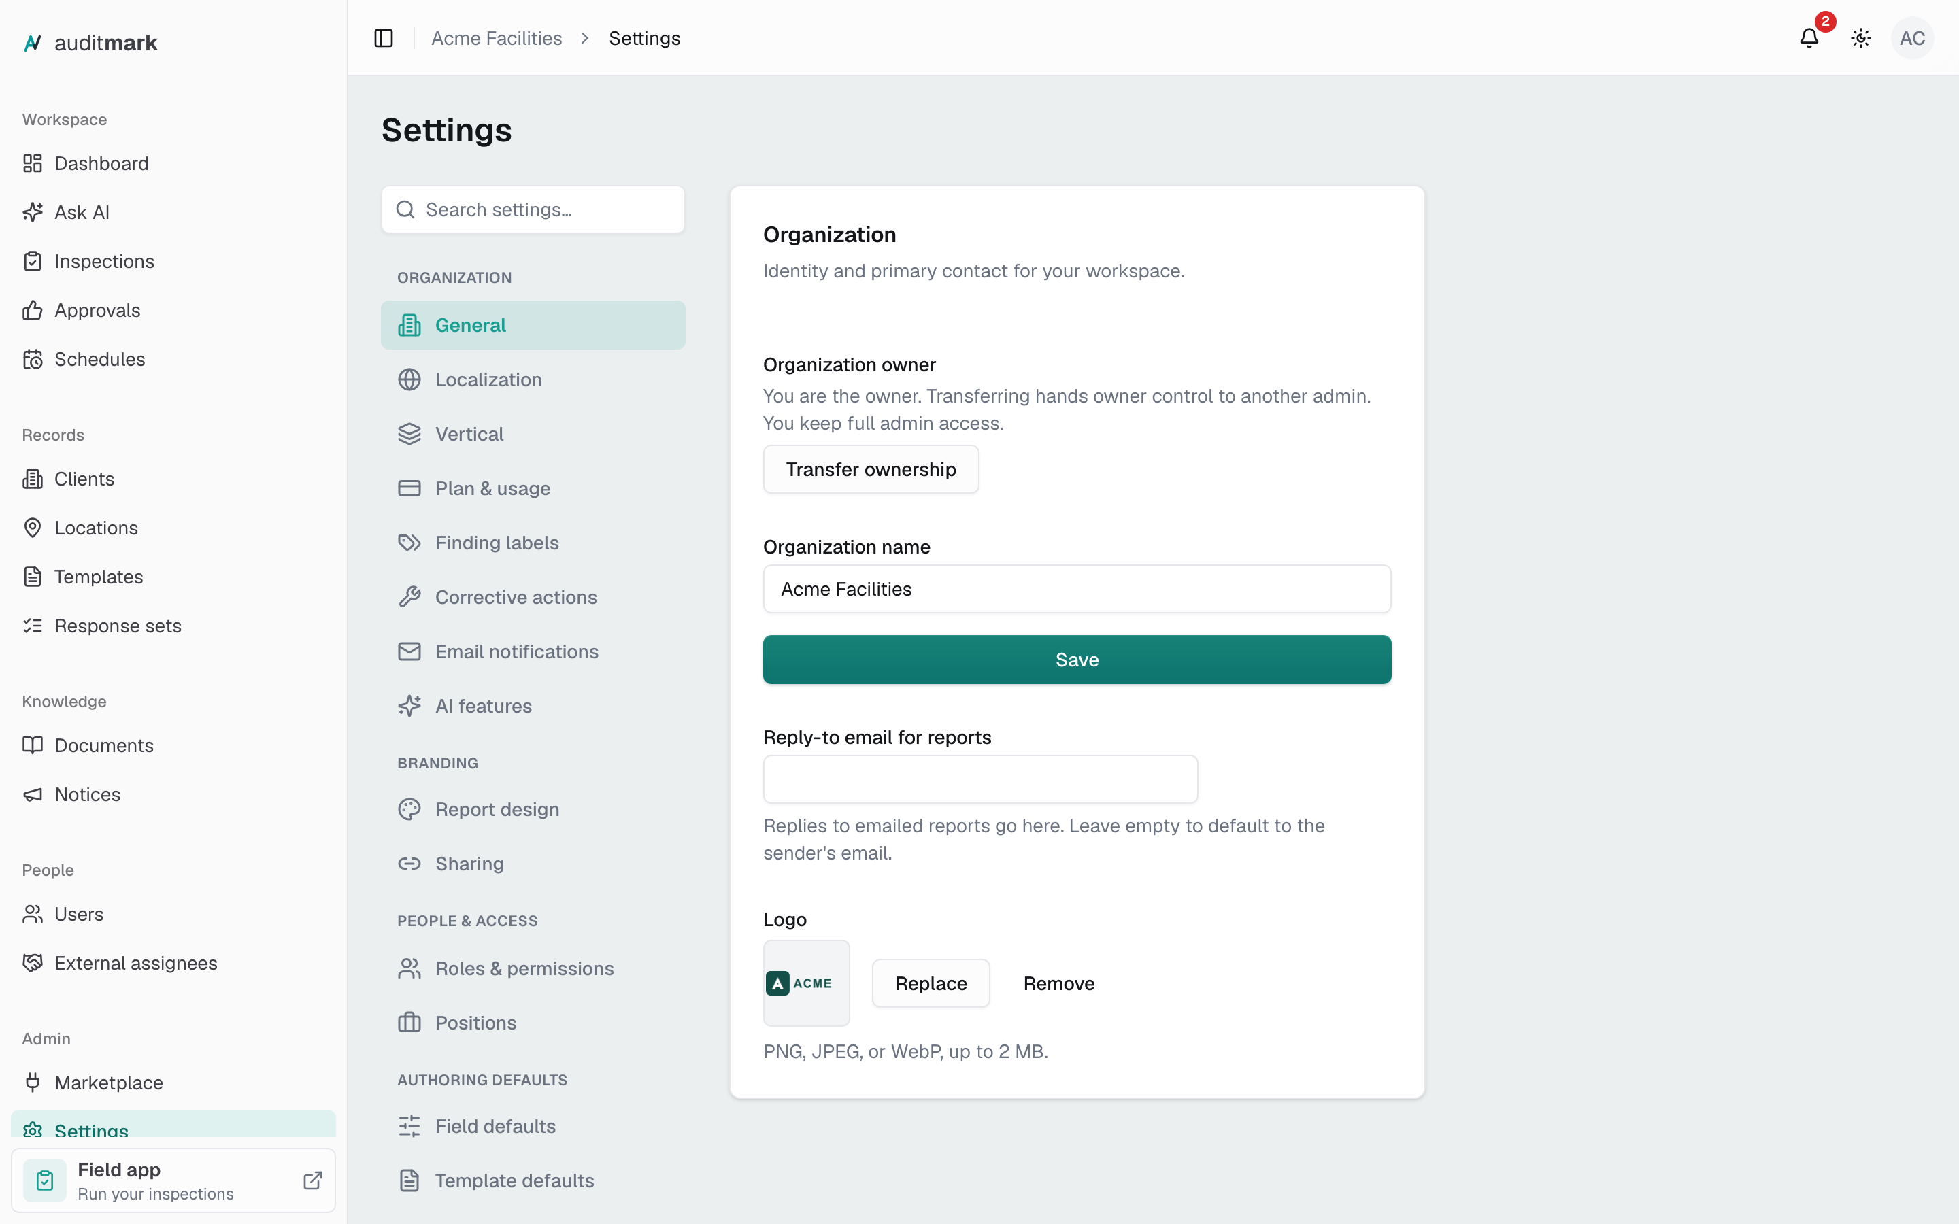1959x1224 pixels.
Task: Click the auditmark logo
Action: tap(90, 43)
